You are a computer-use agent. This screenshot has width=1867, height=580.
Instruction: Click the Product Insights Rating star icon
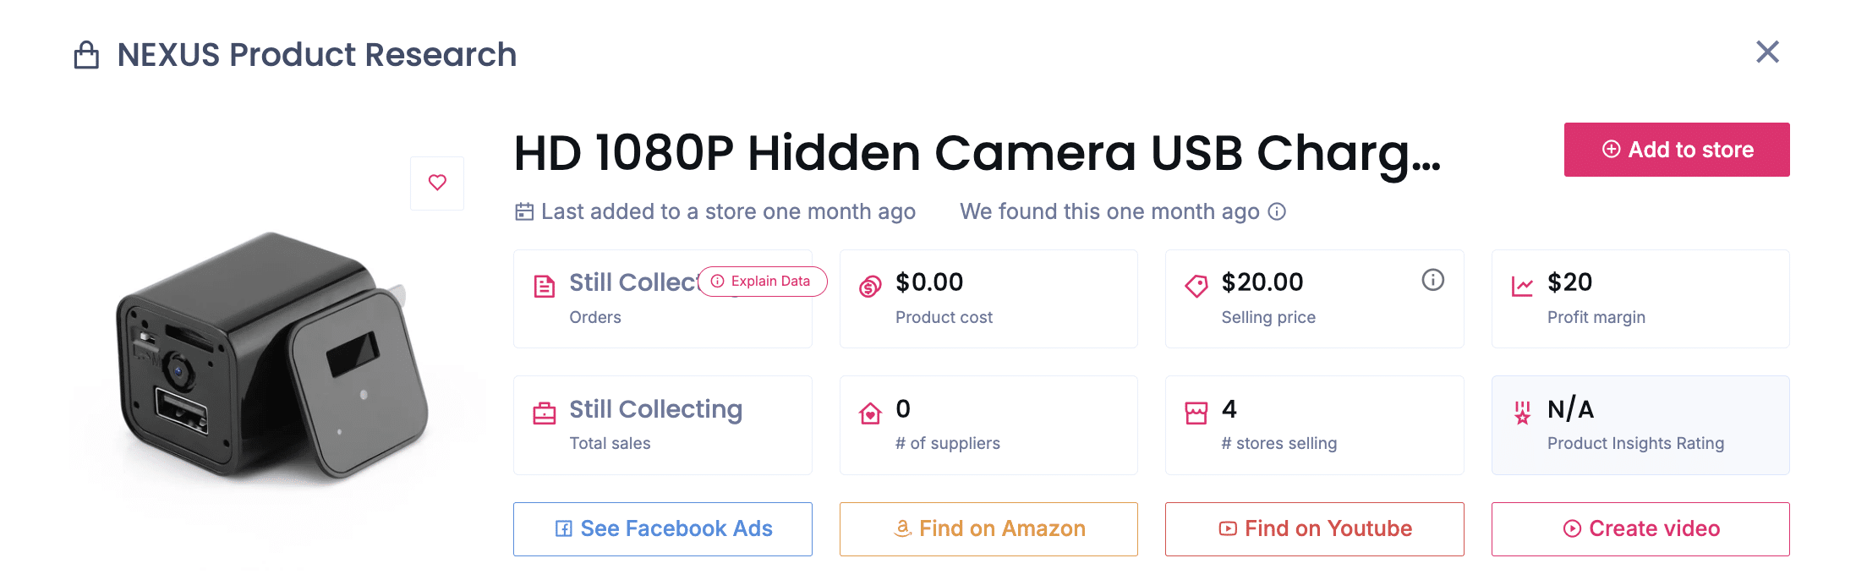pyautogui.click(x=1522, y=413)
